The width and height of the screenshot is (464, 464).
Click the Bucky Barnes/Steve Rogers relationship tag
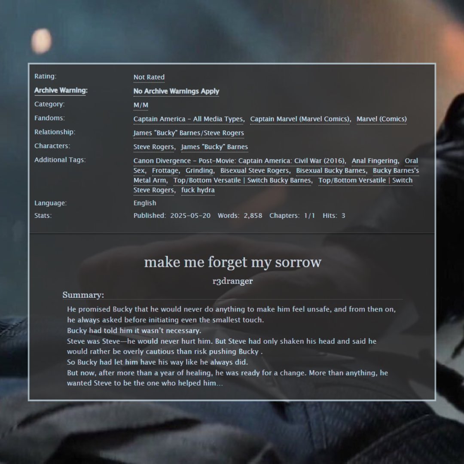click(x=189, y=133)
